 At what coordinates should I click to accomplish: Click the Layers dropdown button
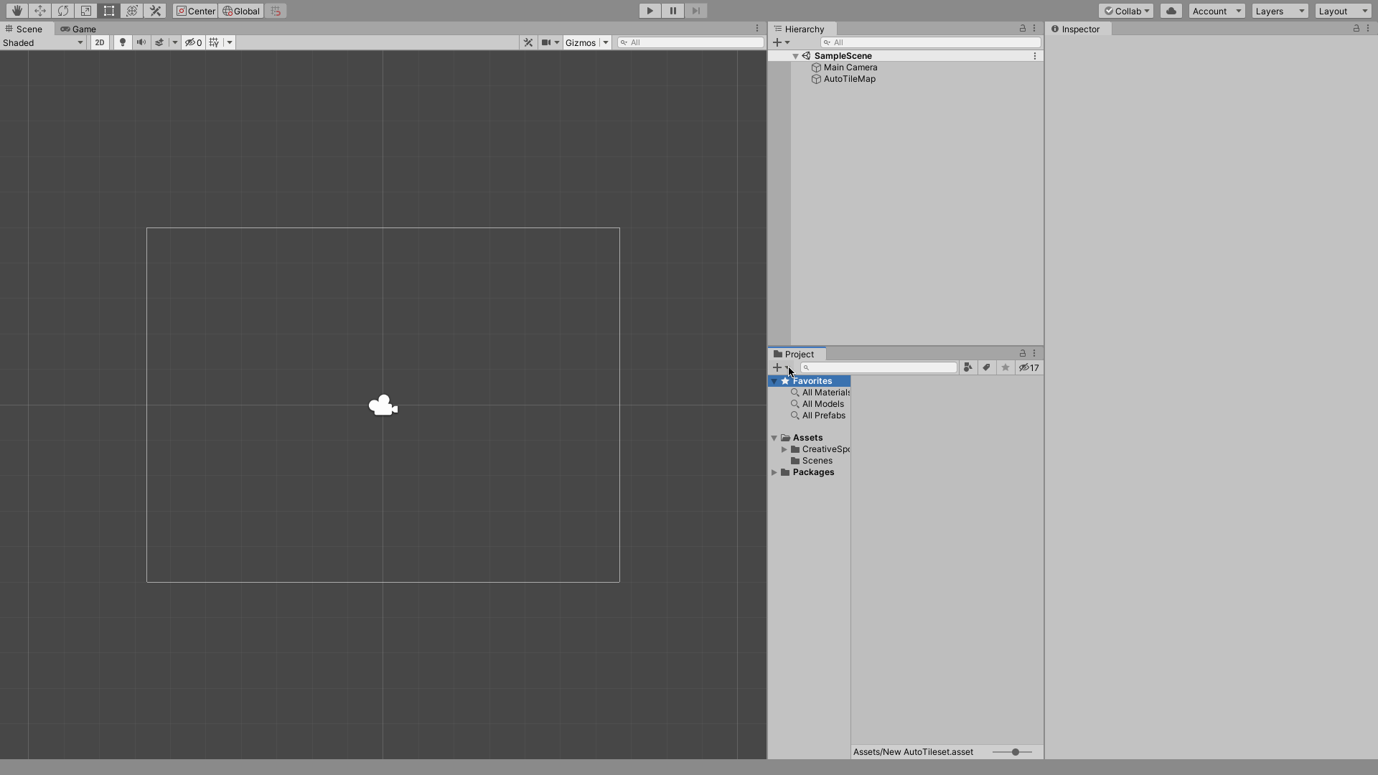point(1280,11)
